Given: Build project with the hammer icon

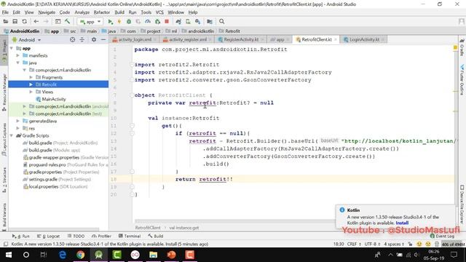Looking at the screenshot, I should pyautogui.click(x=68, y=21).
